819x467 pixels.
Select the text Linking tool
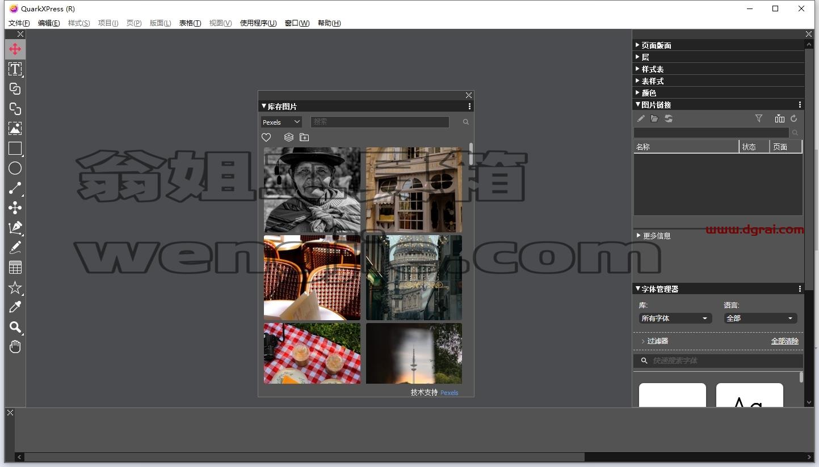pos(15,89)
